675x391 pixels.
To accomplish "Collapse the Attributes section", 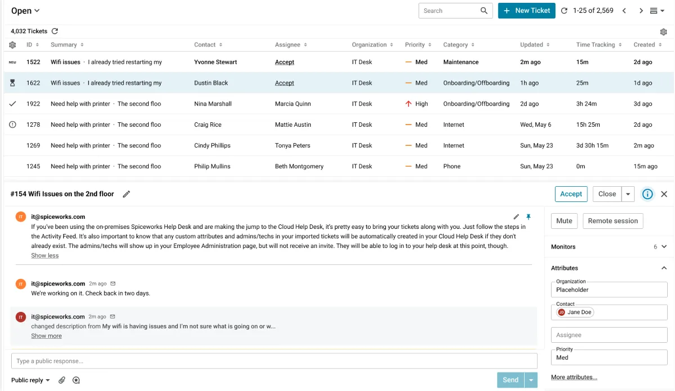I will tap(664, 268).
